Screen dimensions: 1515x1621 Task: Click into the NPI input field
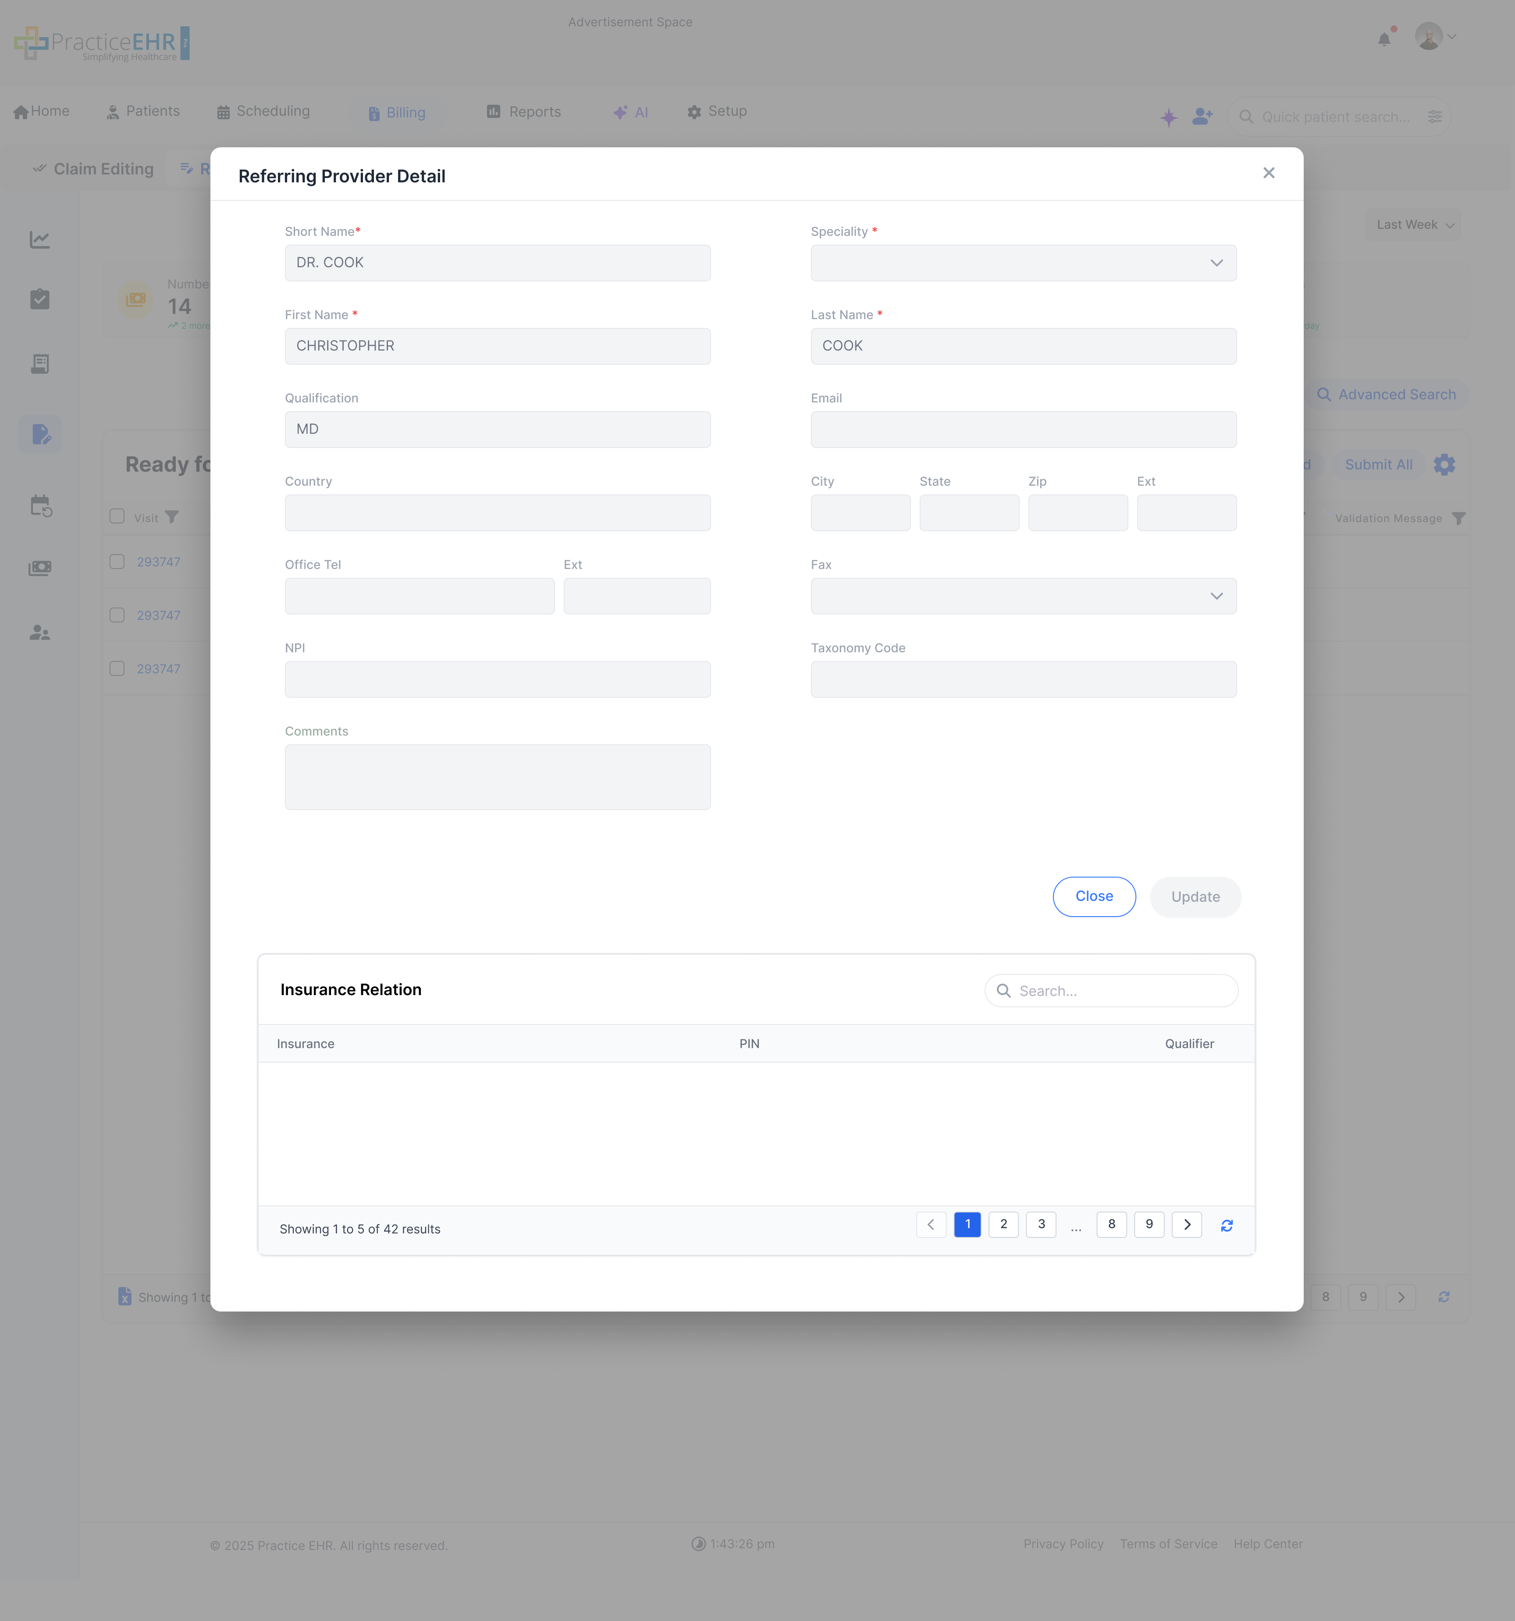coord(498,679)
